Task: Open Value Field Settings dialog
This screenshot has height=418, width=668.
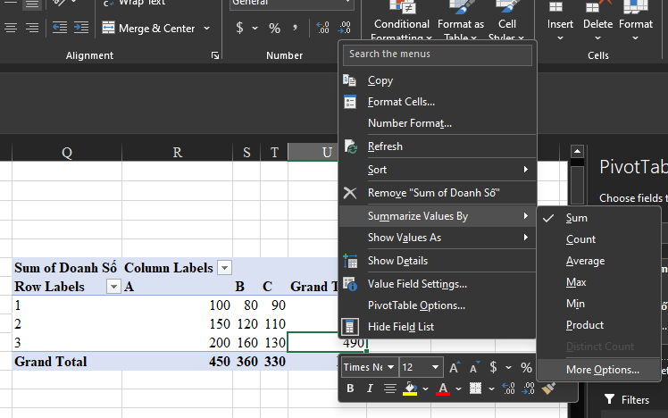Action: pyautogui.click(x=417, y=284)
